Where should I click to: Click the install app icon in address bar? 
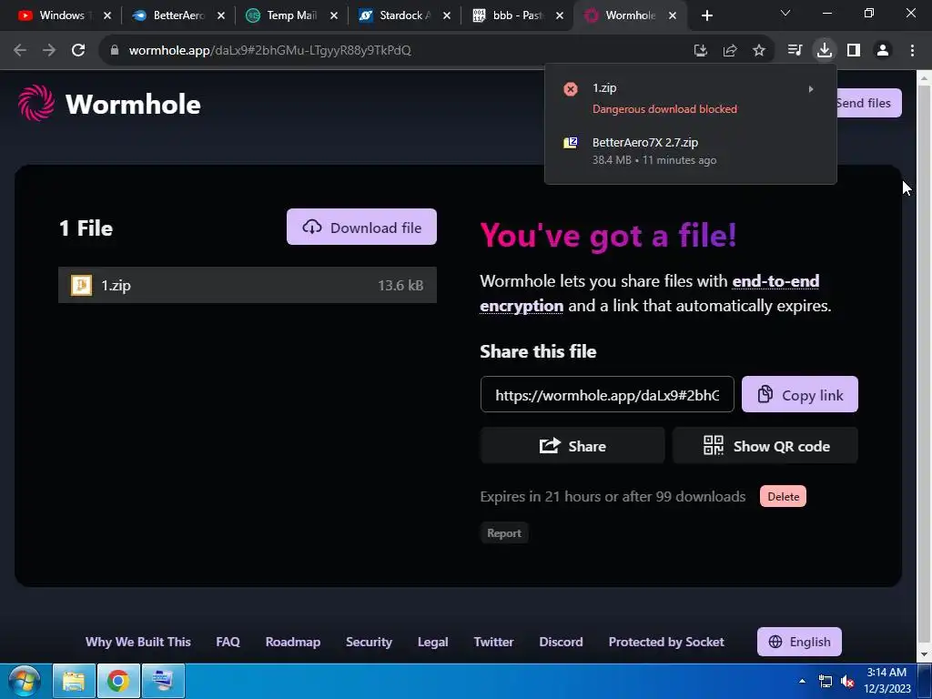coord(701,51)
